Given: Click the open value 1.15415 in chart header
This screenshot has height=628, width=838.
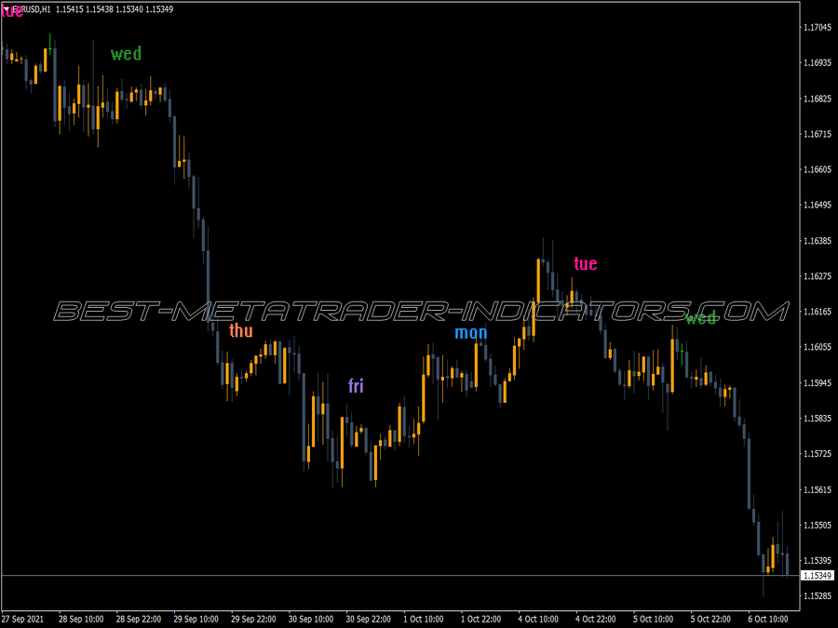Looking at the screenshot, I should (x=69, y=9).
